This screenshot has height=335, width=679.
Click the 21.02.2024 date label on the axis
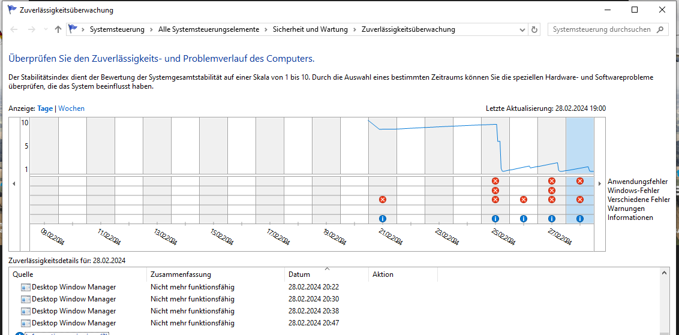390,237
